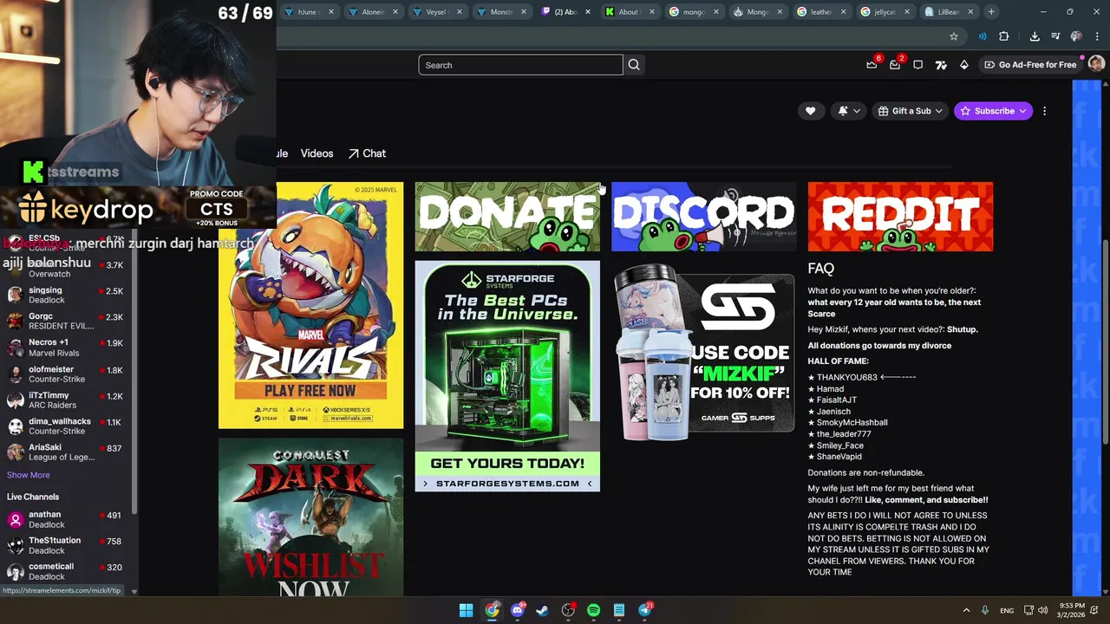Click Show More in recommended channels
This screenshot has width=1110, height=624.
tap(29, 475)
